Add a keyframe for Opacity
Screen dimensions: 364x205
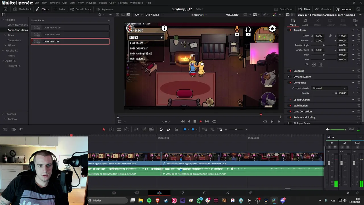[353, 93]
